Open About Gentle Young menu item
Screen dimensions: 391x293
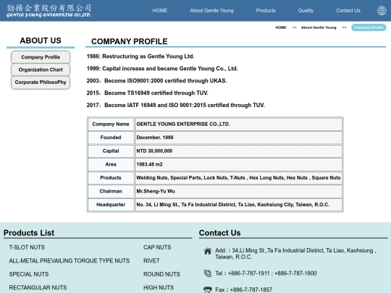coord(211,11)
